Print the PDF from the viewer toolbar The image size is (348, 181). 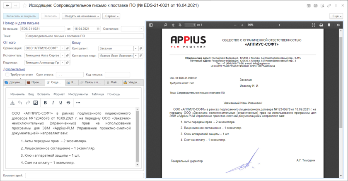(x=321, y=25)
